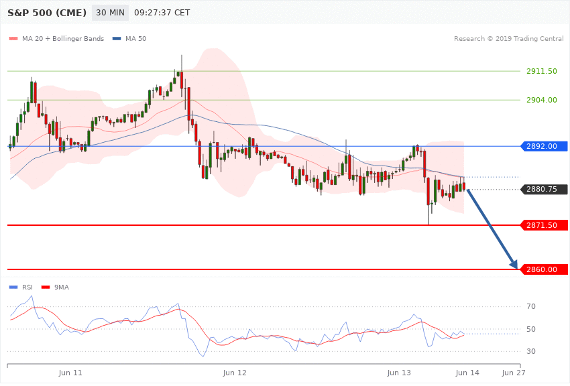Click the MA 50 legend label
This screenshot has width=570, height=386.
pos(135,38)
